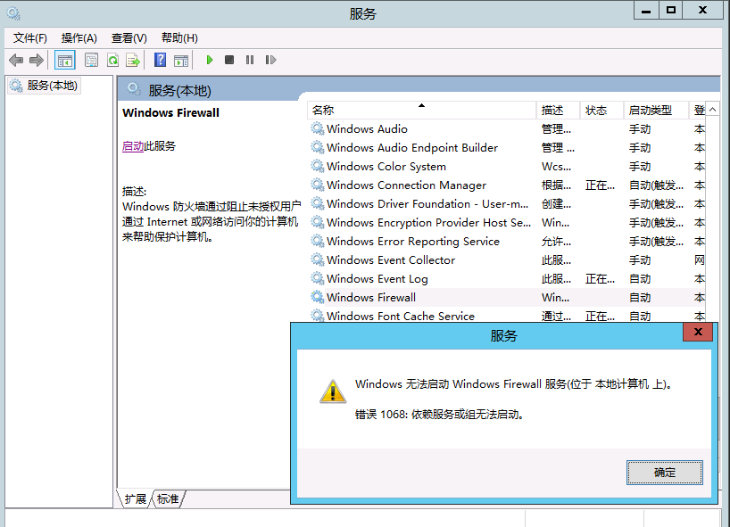Open the 帮助(H) menu

(x=179, y=38)
